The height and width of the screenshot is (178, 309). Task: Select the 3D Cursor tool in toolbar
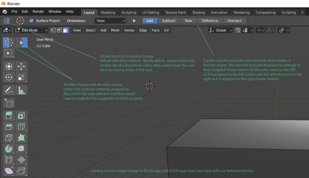pyautogui.click(x=9, y=43)
